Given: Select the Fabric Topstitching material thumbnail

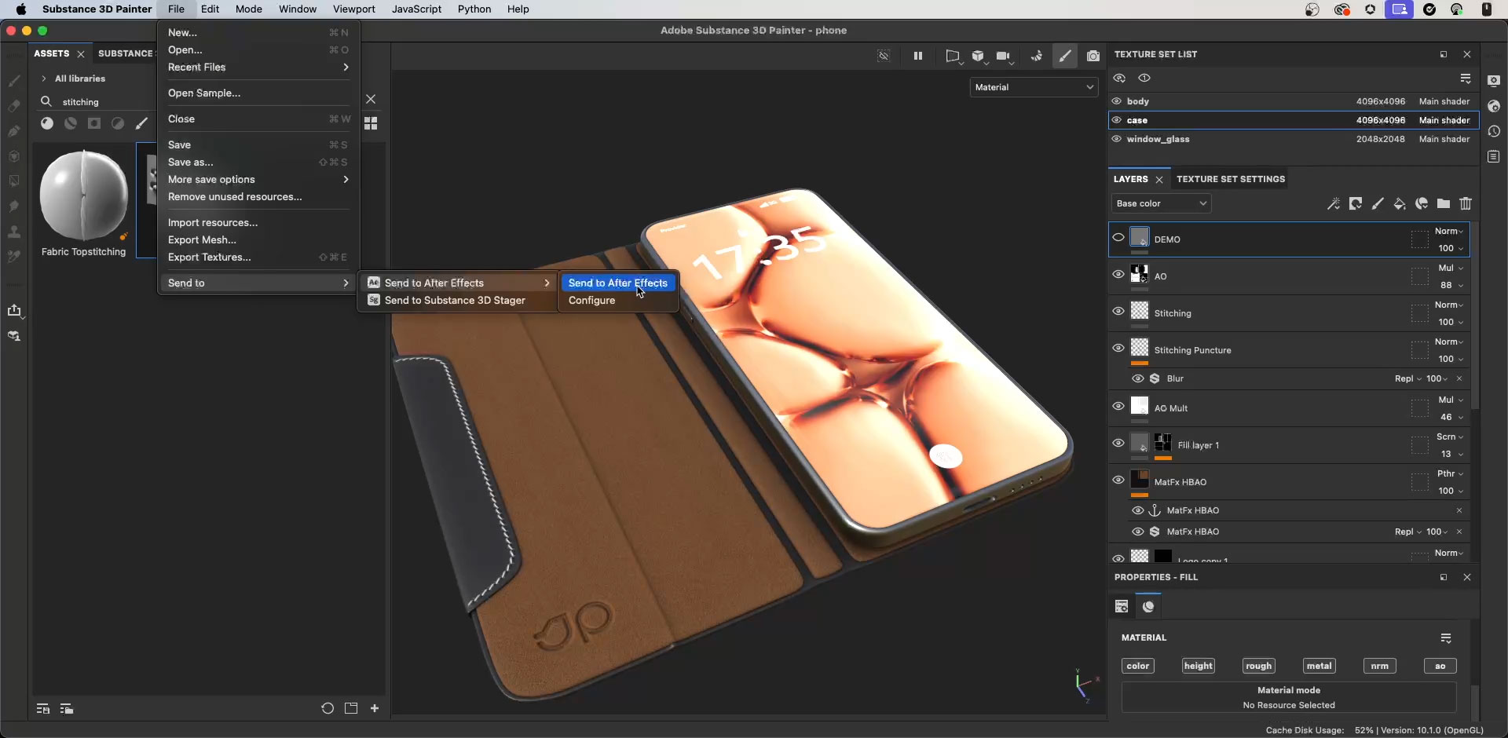Looking at the screenshot, I should pyautogui.click(x=83, y=196).
